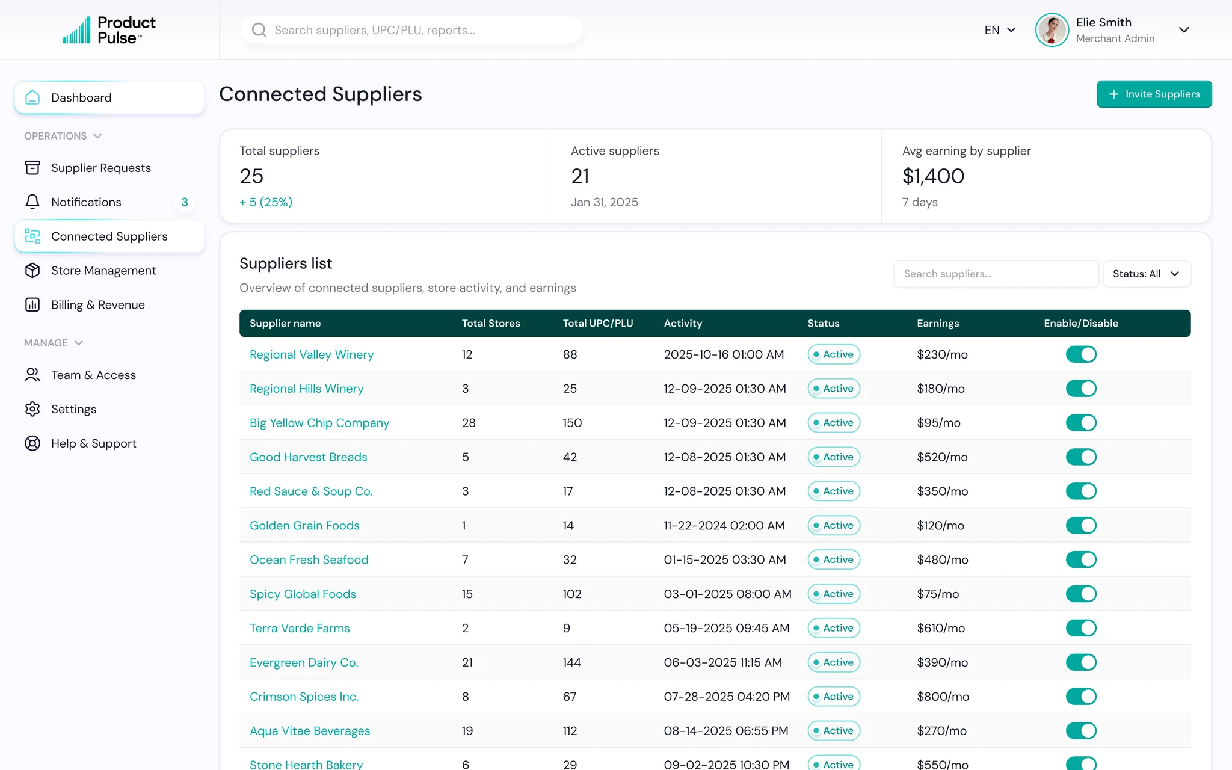The width and height of the screenshot is (1232, 770).
Task: Disable Regional Valley Winery toggle
Action: tap(1081, 354)
